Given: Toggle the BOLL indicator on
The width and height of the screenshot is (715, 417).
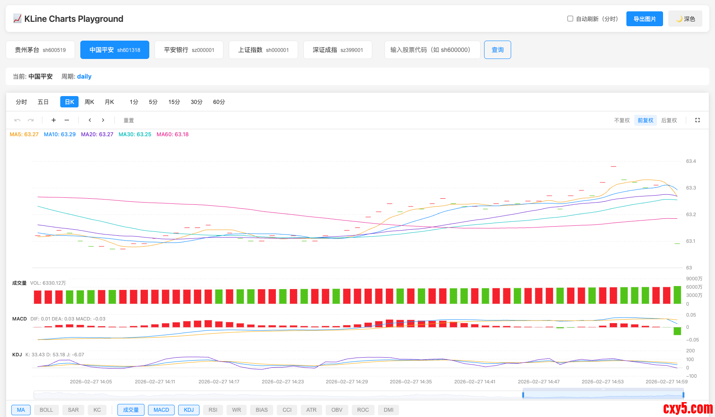Looking at the screenshot, I should point(46,410).
